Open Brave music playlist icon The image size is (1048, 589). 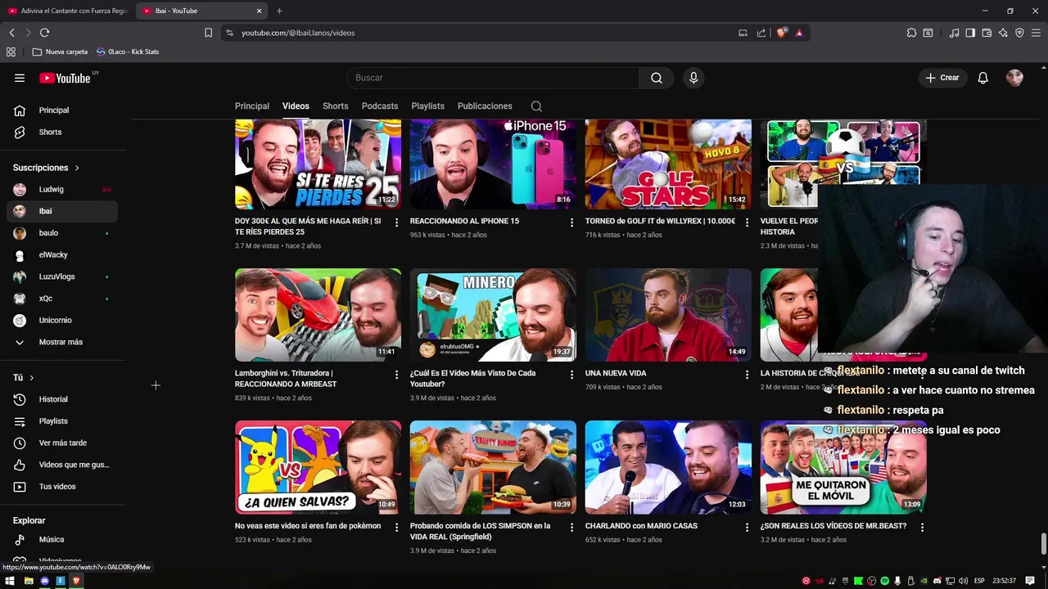954,33
